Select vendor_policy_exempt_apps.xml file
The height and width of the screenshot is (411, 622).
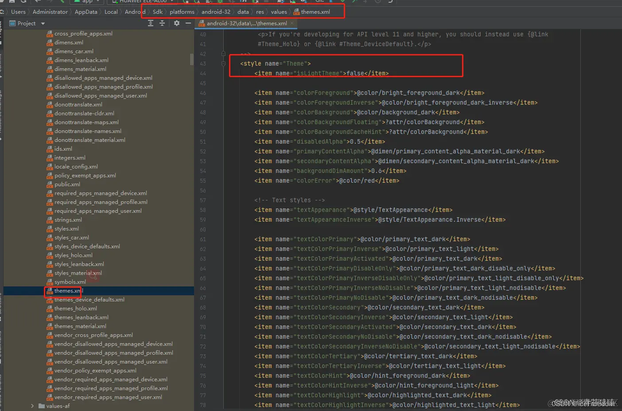95,371
